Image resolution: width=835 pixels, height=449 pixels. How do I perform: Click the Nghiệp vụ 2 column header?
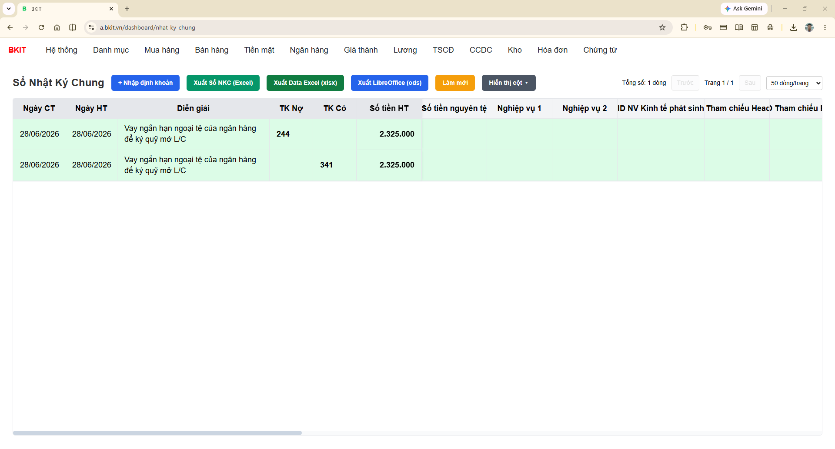pyautogui.click(x=585, y=108)
